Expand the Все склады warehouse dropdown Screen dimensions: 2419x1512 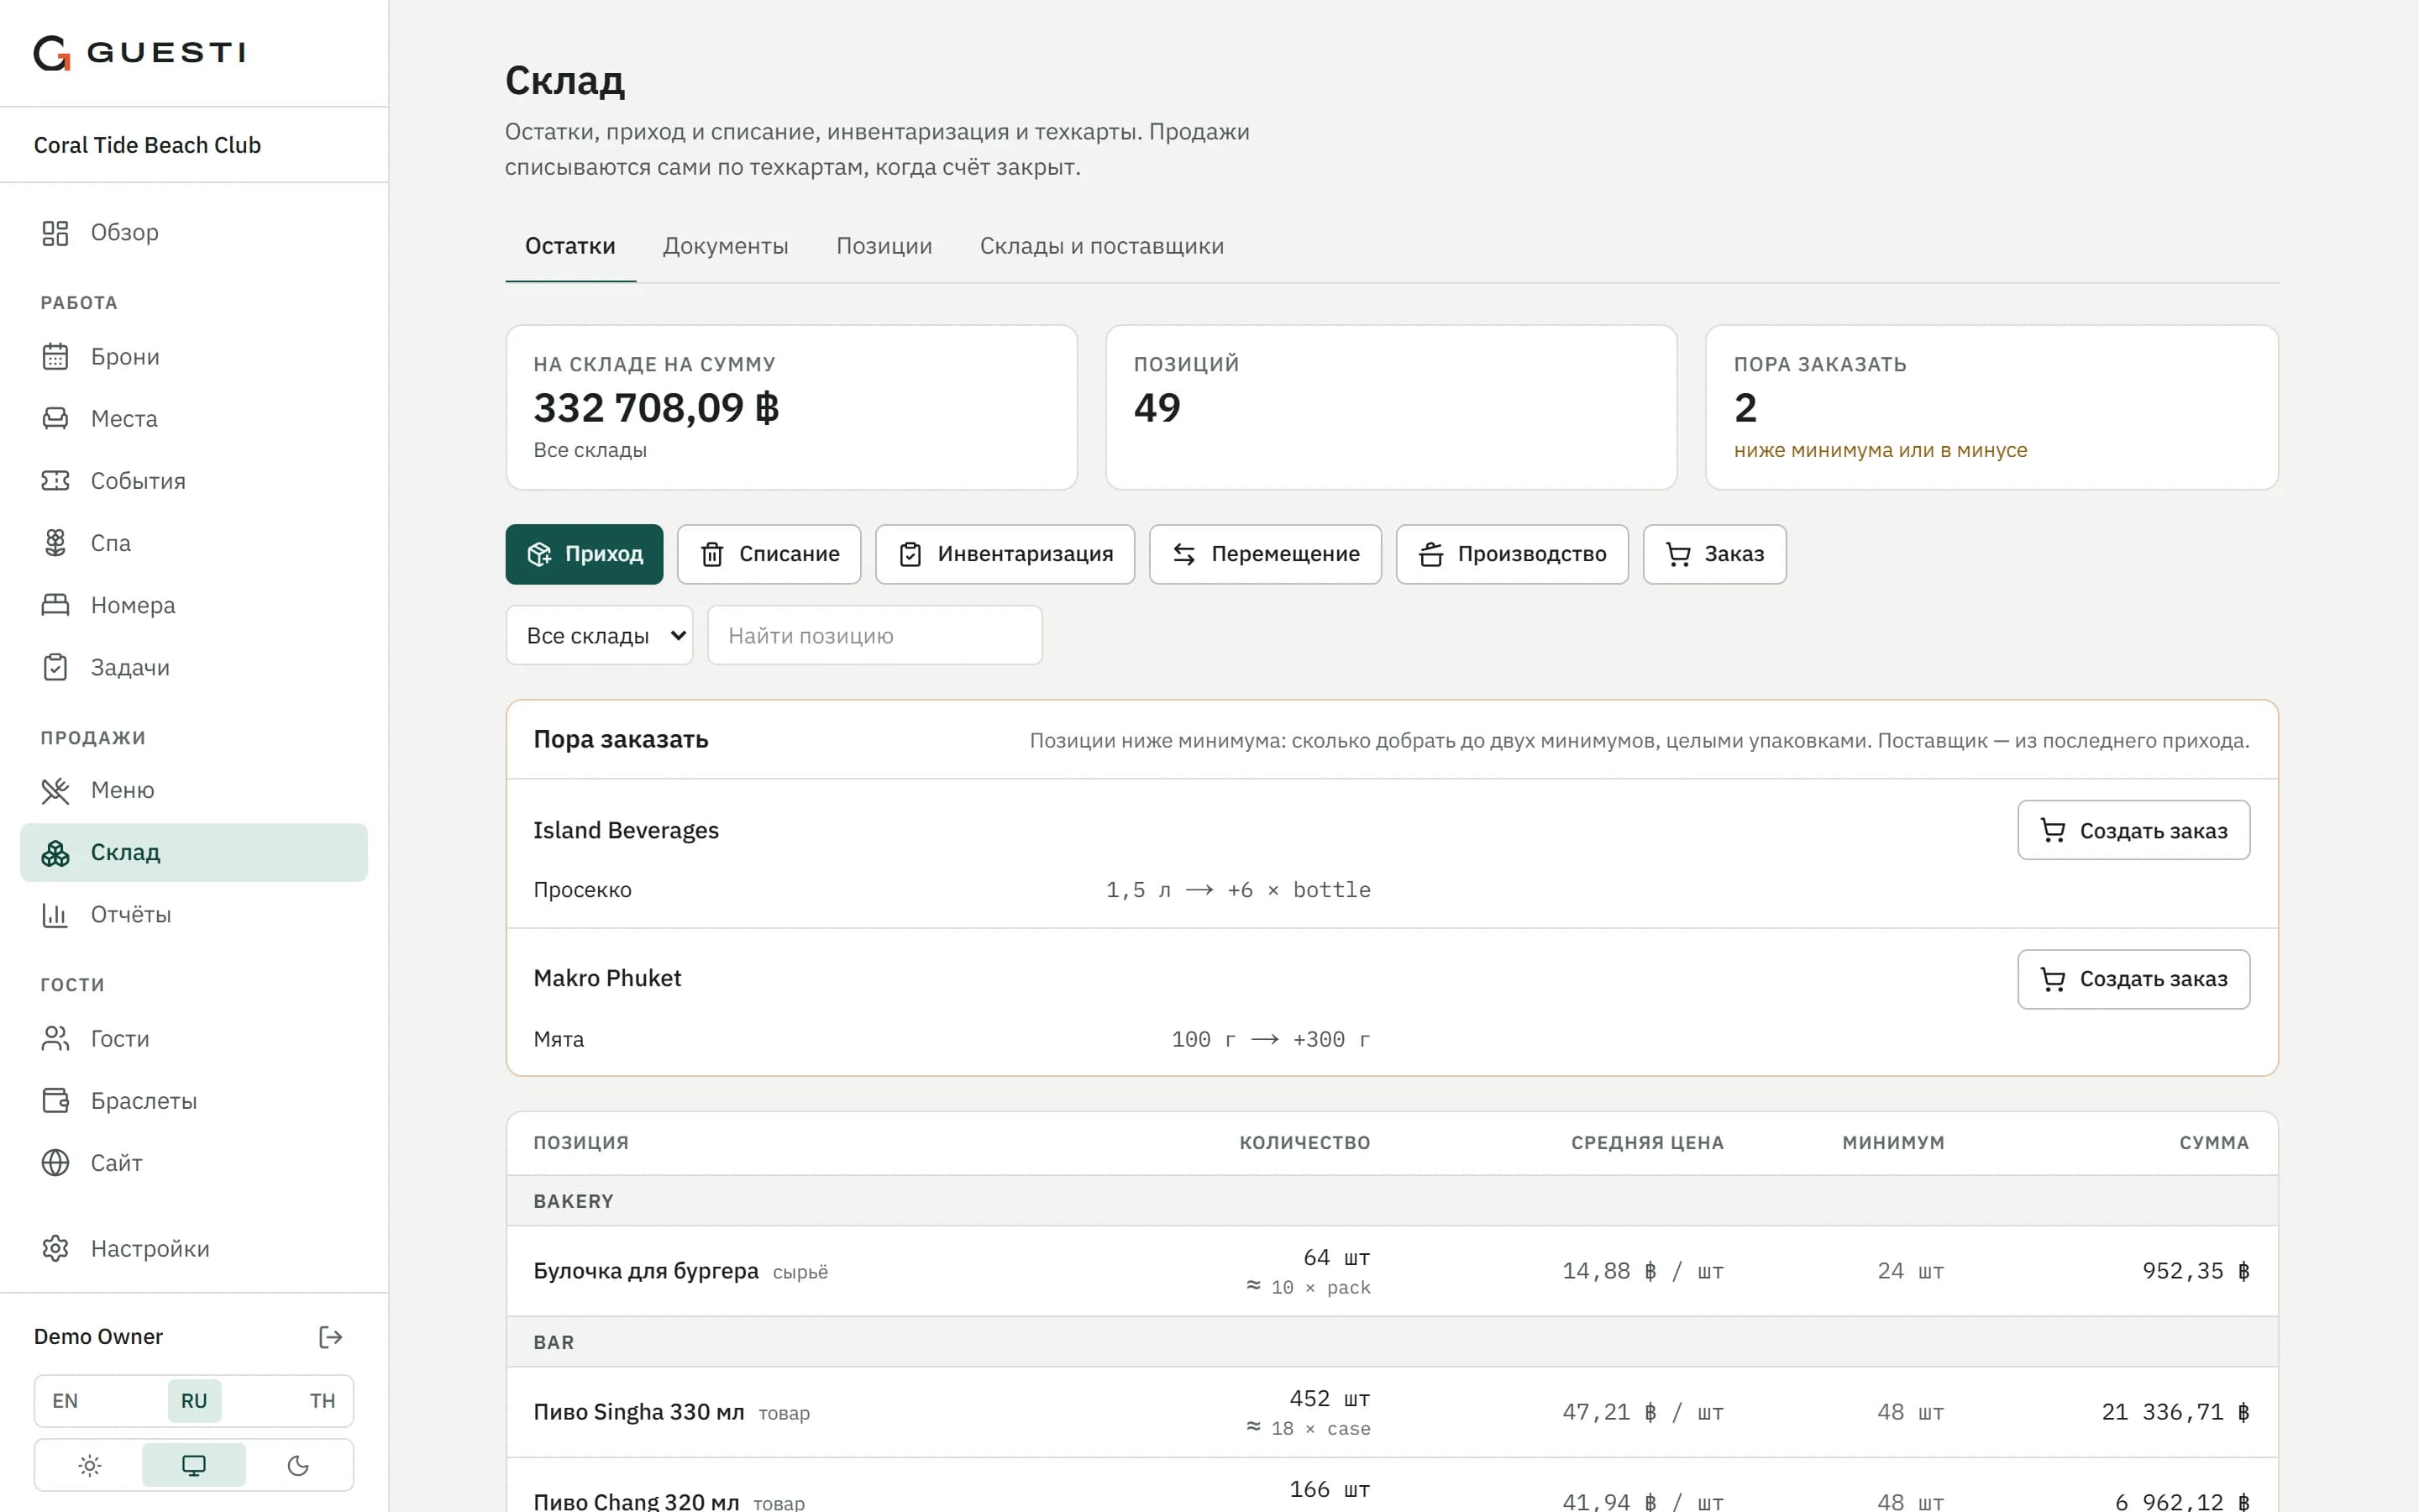click(x=599, y=635)
